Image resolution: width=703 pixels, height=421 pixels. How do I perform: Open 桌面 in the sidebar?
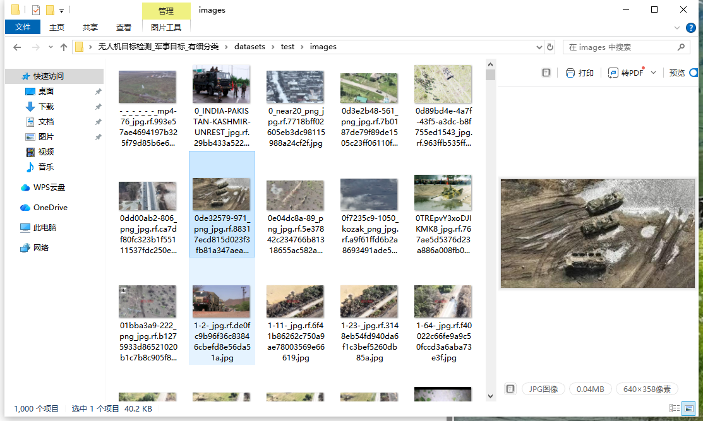click(x=45, y=92)
